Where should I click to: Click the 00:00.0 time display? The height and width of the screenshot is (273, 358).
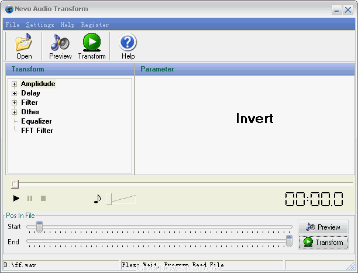pos(314,199)
